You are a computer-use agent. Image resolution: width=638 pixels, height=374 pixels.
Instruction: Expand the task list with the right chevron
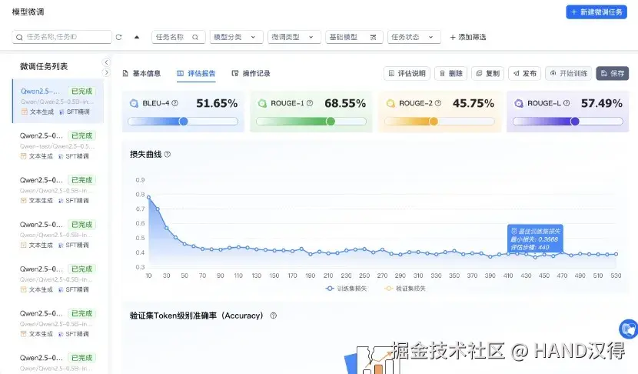pos(106,72)
